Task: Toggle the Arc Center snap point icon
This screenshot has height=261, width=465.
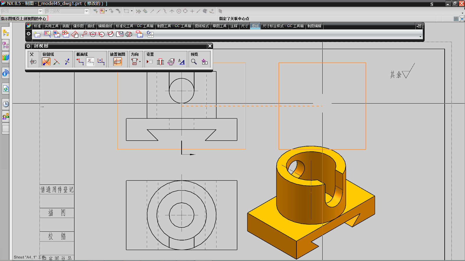Action: 179,11
